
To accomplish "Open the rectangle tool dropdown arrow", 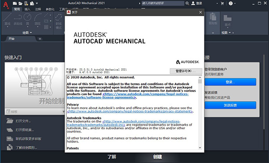I will pyautogui.click(x=50, y=21).
